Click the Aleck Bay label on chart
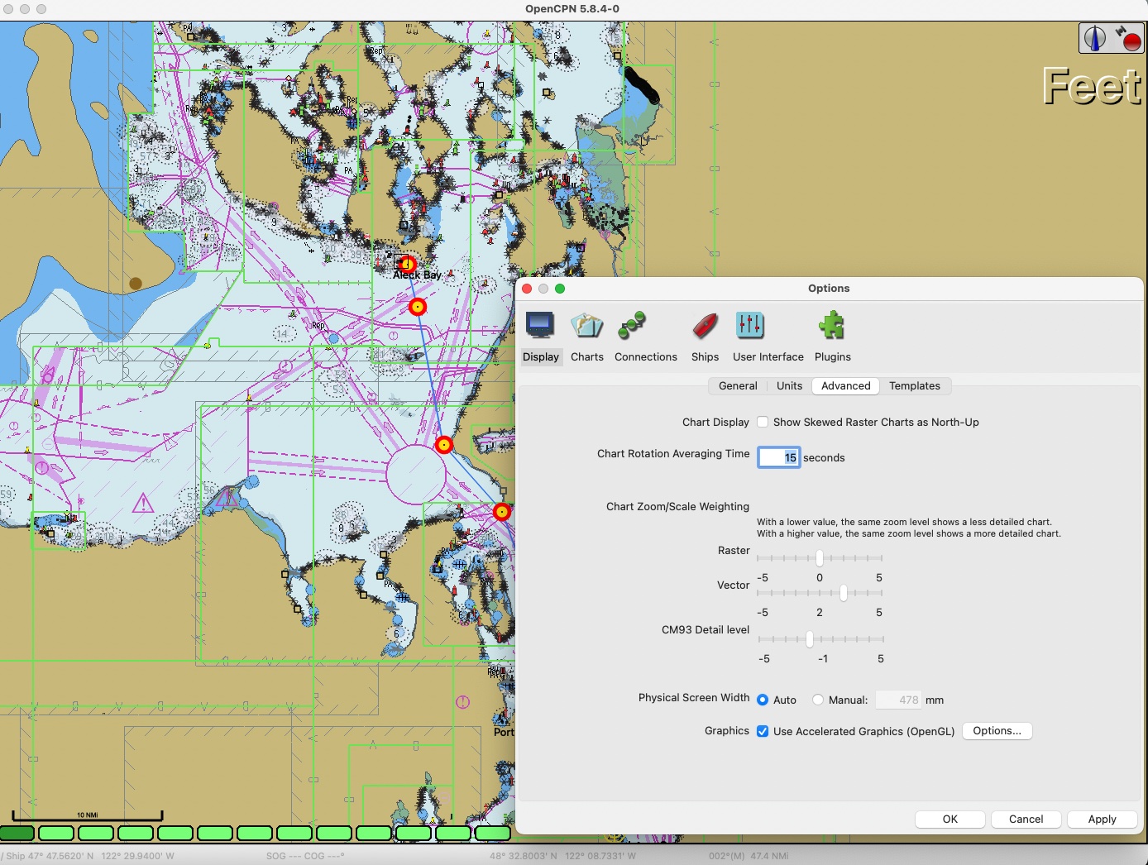 (417, 275)
